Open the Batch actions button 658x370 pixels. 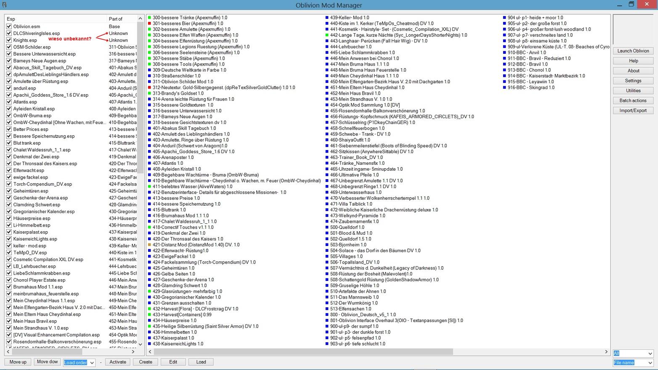click(x=633, y=100)
